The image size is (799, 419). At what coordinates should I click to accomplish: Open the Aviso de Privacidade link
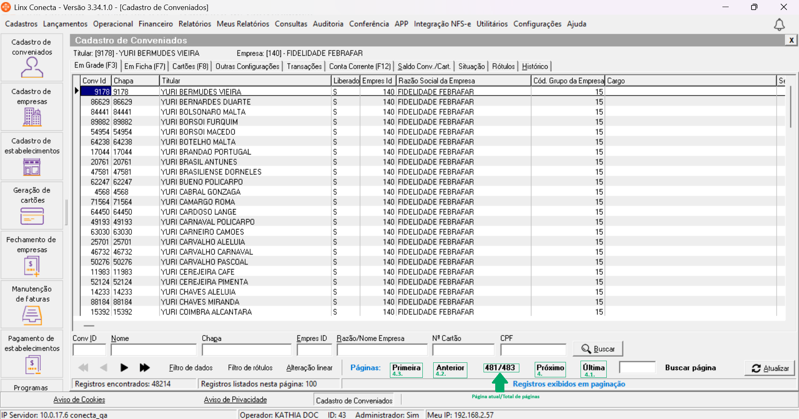[x=235, y=400]
